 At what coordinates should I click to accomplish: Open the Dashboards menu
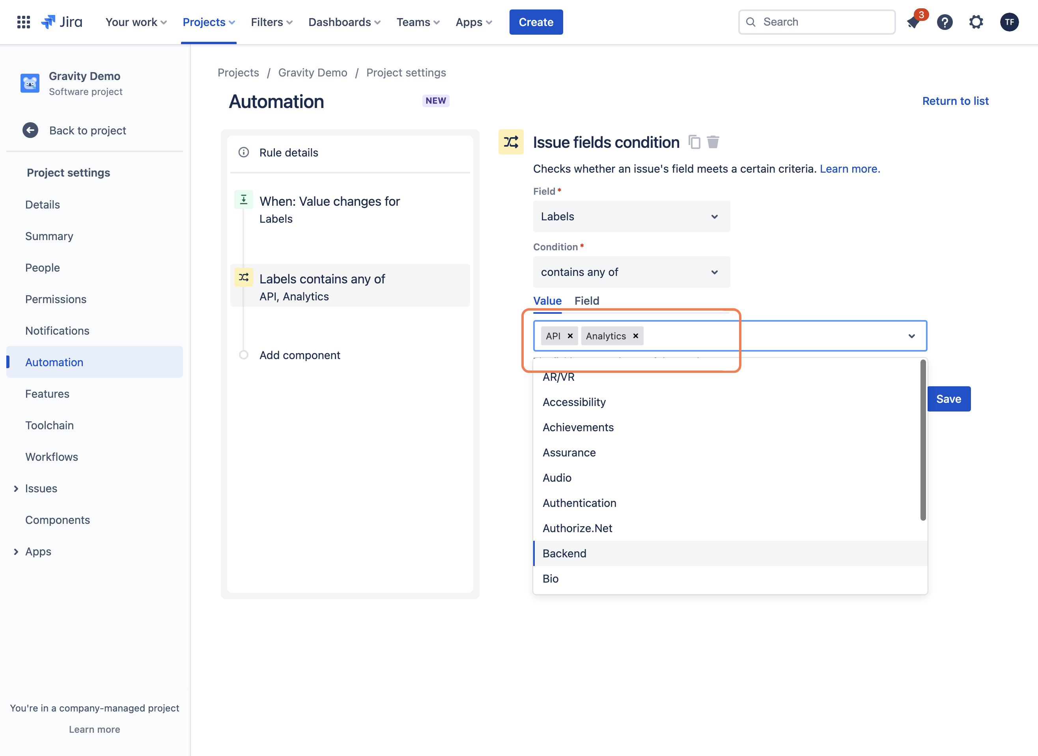(344, 22)
